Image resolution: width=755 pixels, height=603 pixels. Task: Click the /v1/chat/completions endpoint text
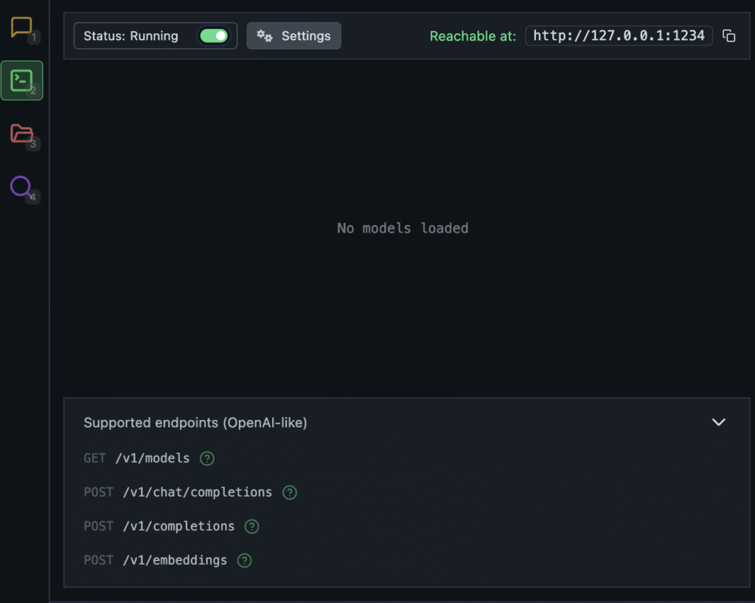[x=198, y=492]
